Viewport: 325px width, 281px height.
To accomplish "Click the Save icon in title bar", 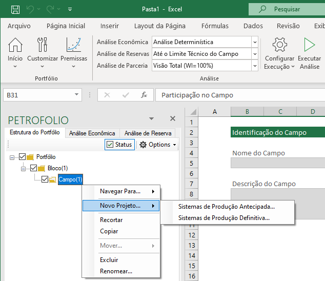I will [x=15, y=9].
